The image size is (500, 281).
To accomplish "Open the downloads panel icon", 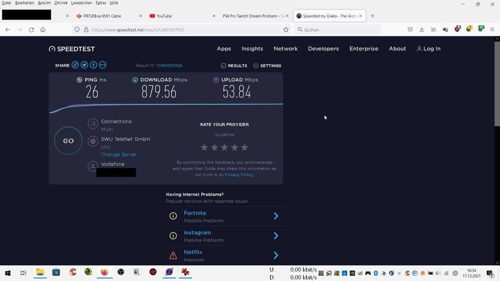I will pos(421,29).
